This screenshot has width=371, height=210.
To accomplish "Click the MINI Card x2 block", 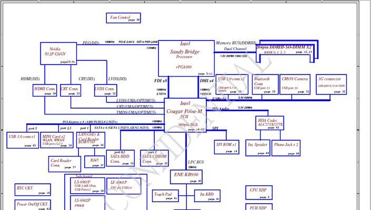I will click(57, 140).
